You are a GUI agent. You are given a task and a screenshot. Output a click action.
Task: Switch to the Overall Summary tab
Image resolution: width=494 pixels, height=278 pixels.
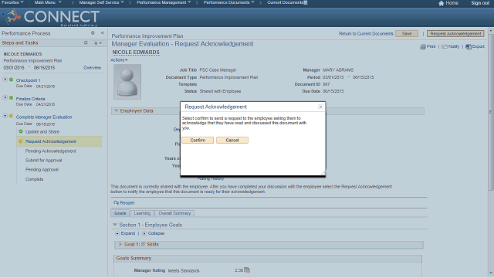click(x=174, y=213)
